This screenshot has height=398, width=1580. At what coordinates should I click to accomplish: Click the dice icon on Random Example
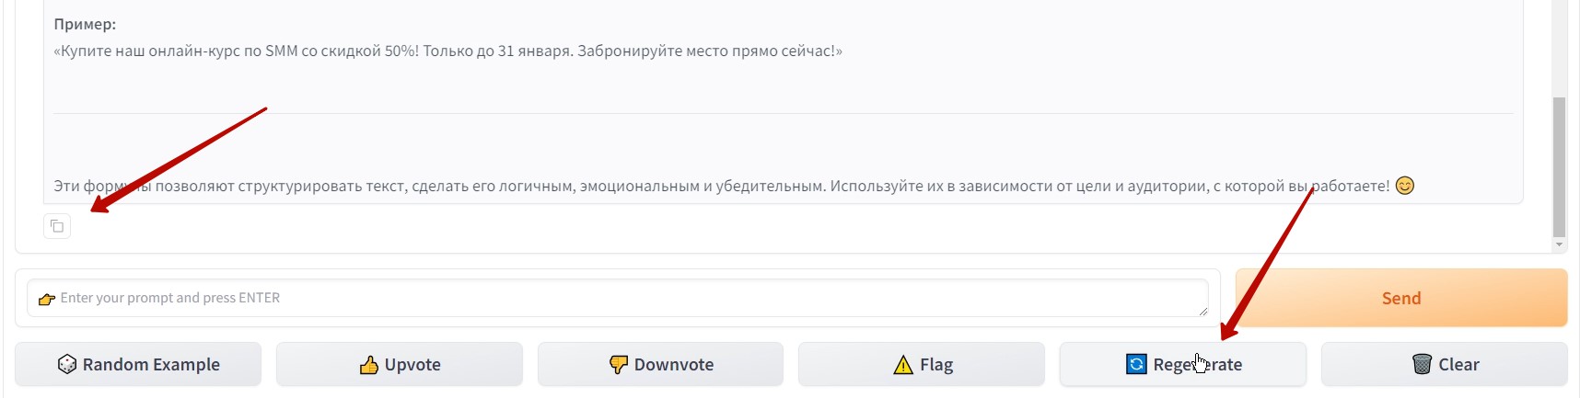[x=67, y=365]
